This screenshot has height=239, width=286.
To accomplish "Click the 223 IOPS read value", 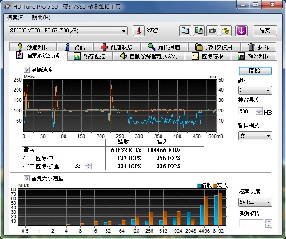I will pyautogui.click(x=129, y=166).
